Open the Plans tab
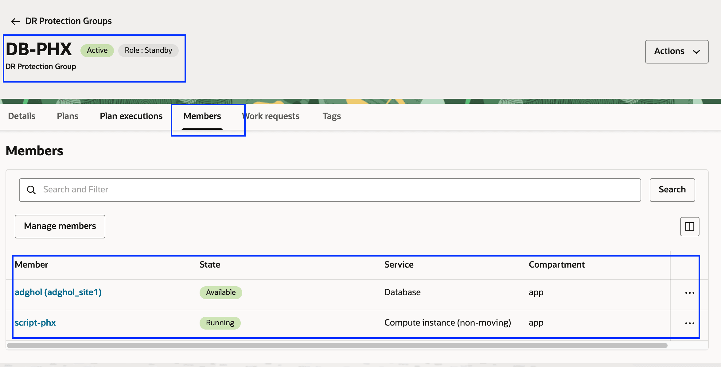The width and height of the screenshot is (721, 367). click(x=68, y=116)
